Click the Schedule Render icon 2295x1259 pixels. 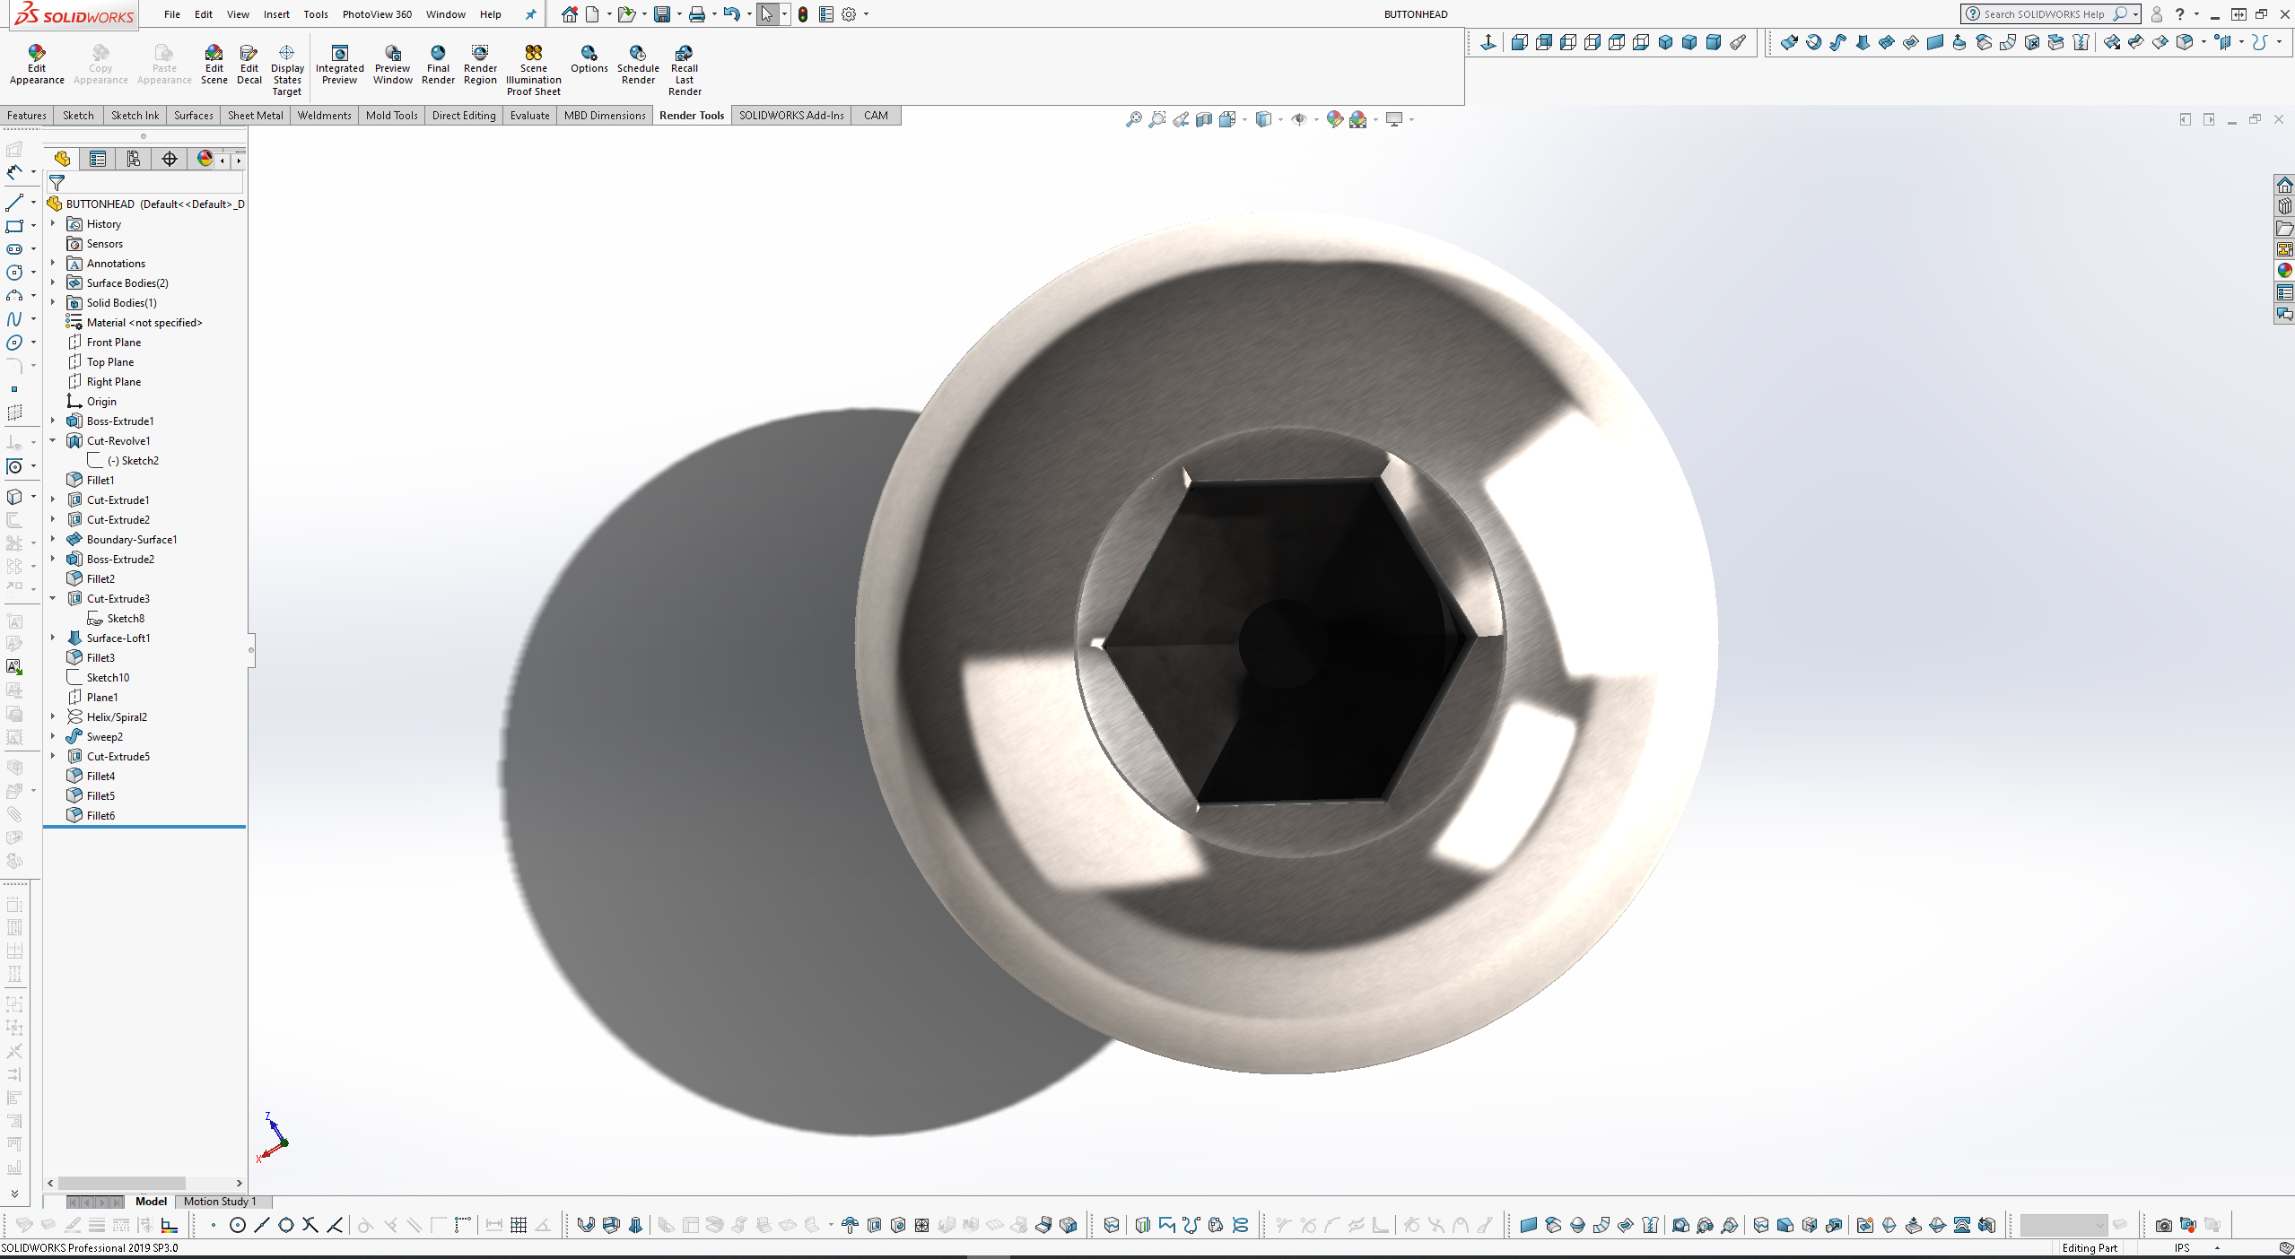coord(638,54)
